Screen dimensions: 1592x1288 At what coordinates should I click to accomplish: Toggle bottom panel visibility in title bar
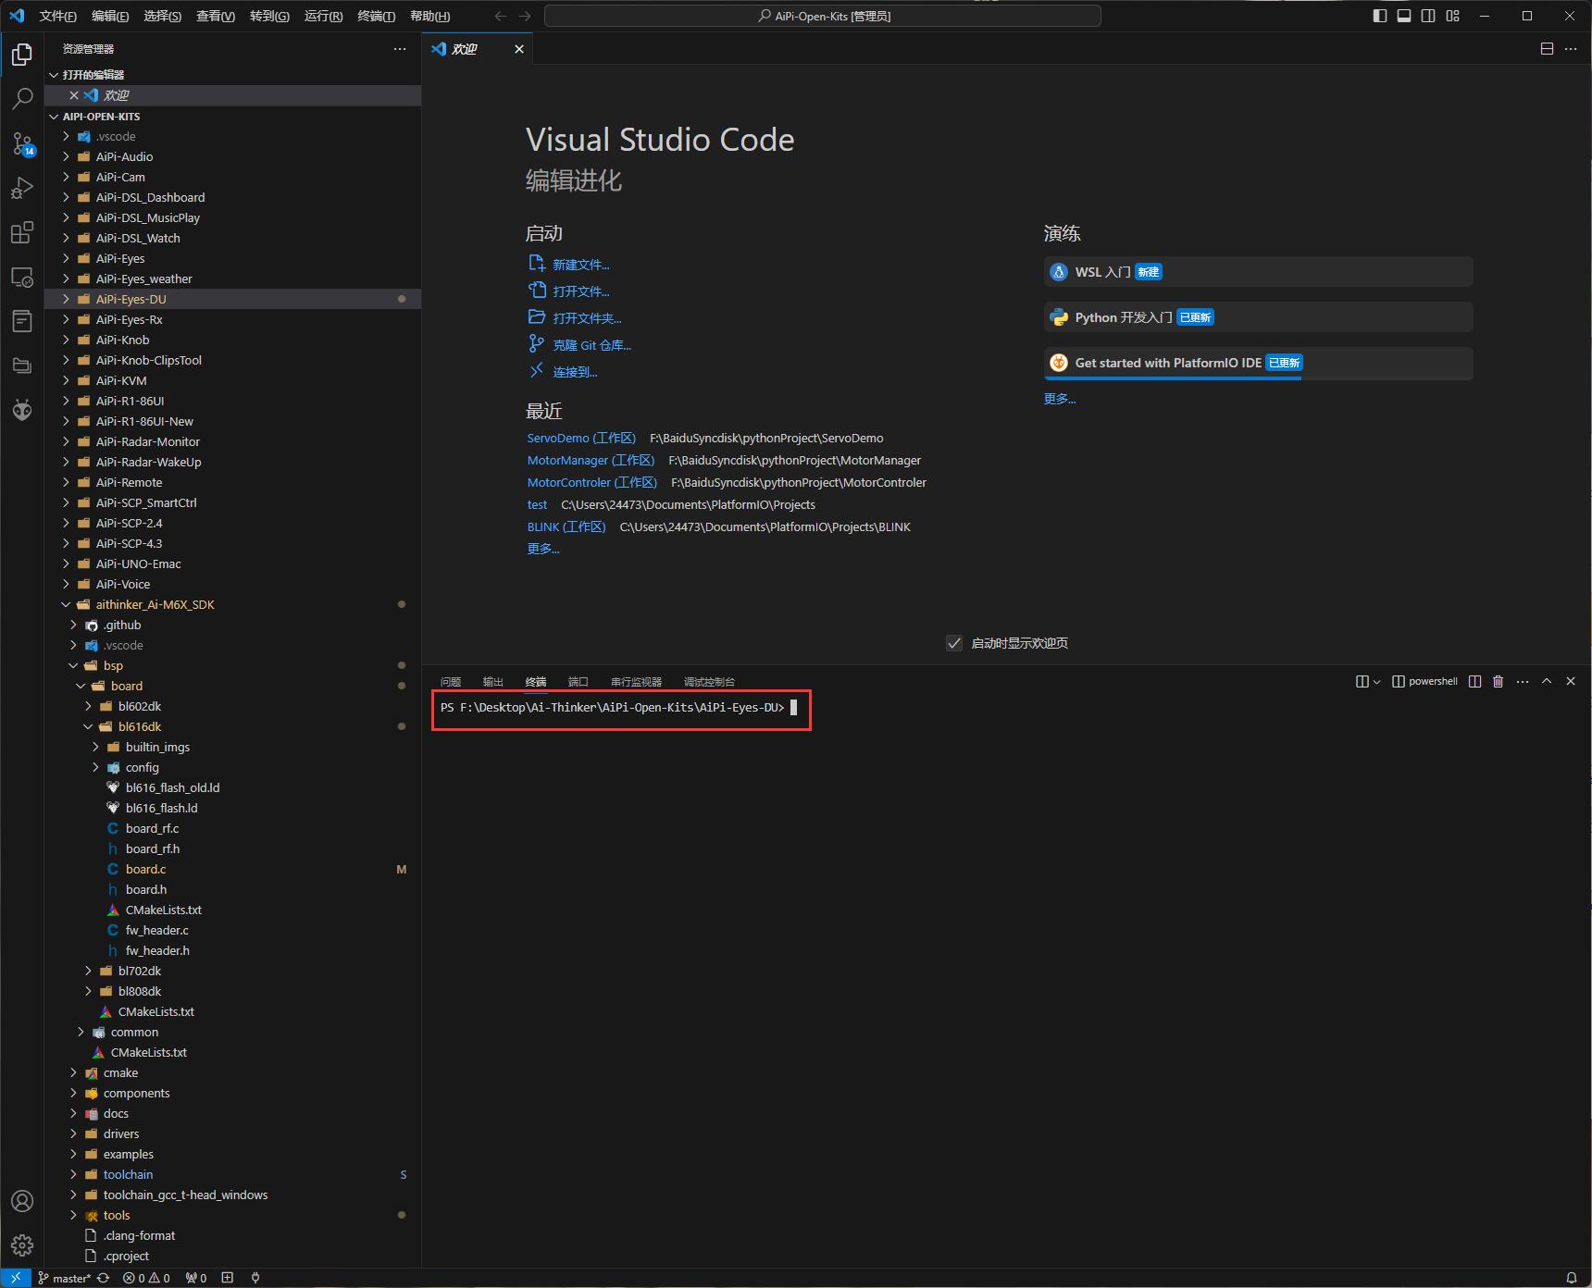click(x=1404, y=16)
